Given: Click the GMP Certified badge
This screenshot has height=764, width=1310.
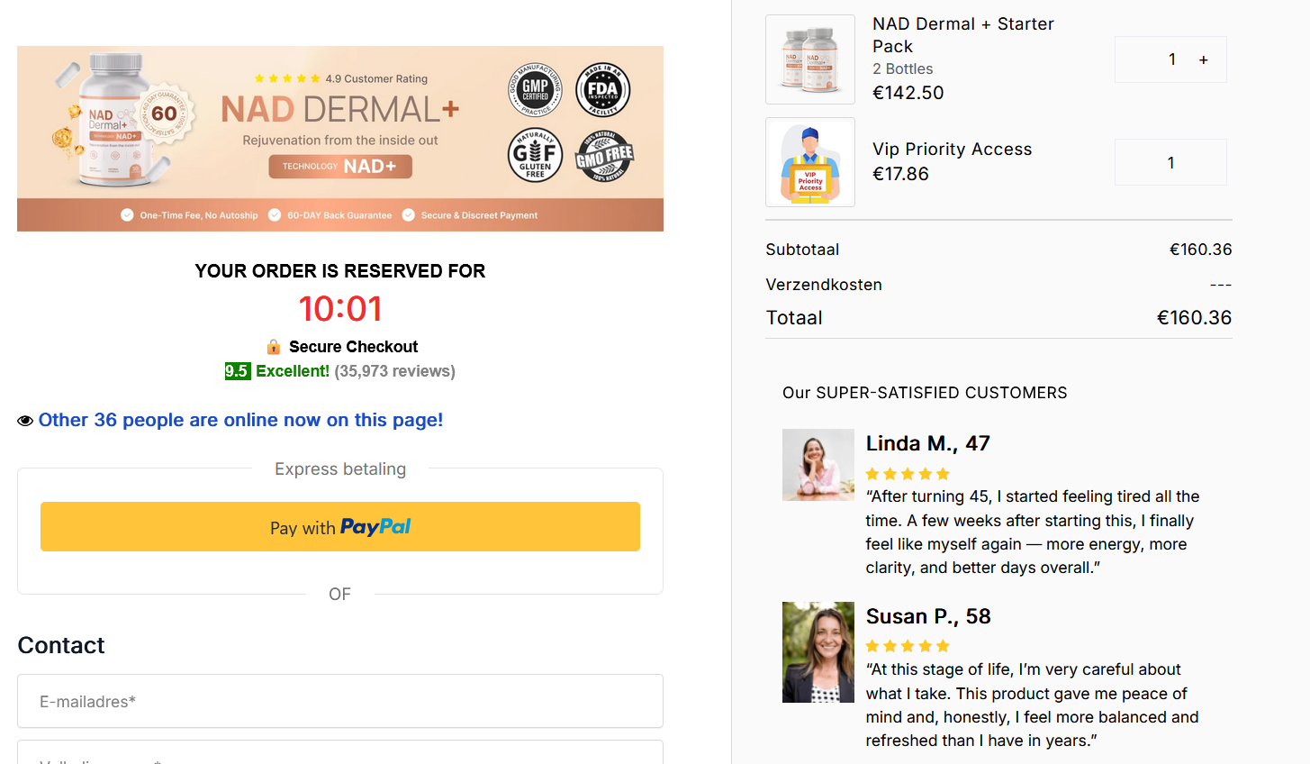Looking at the screenshot, I should 535,90.
